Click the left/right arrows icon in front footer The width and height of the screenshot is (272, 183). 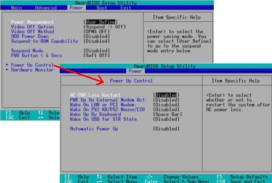tap(99, 181)
